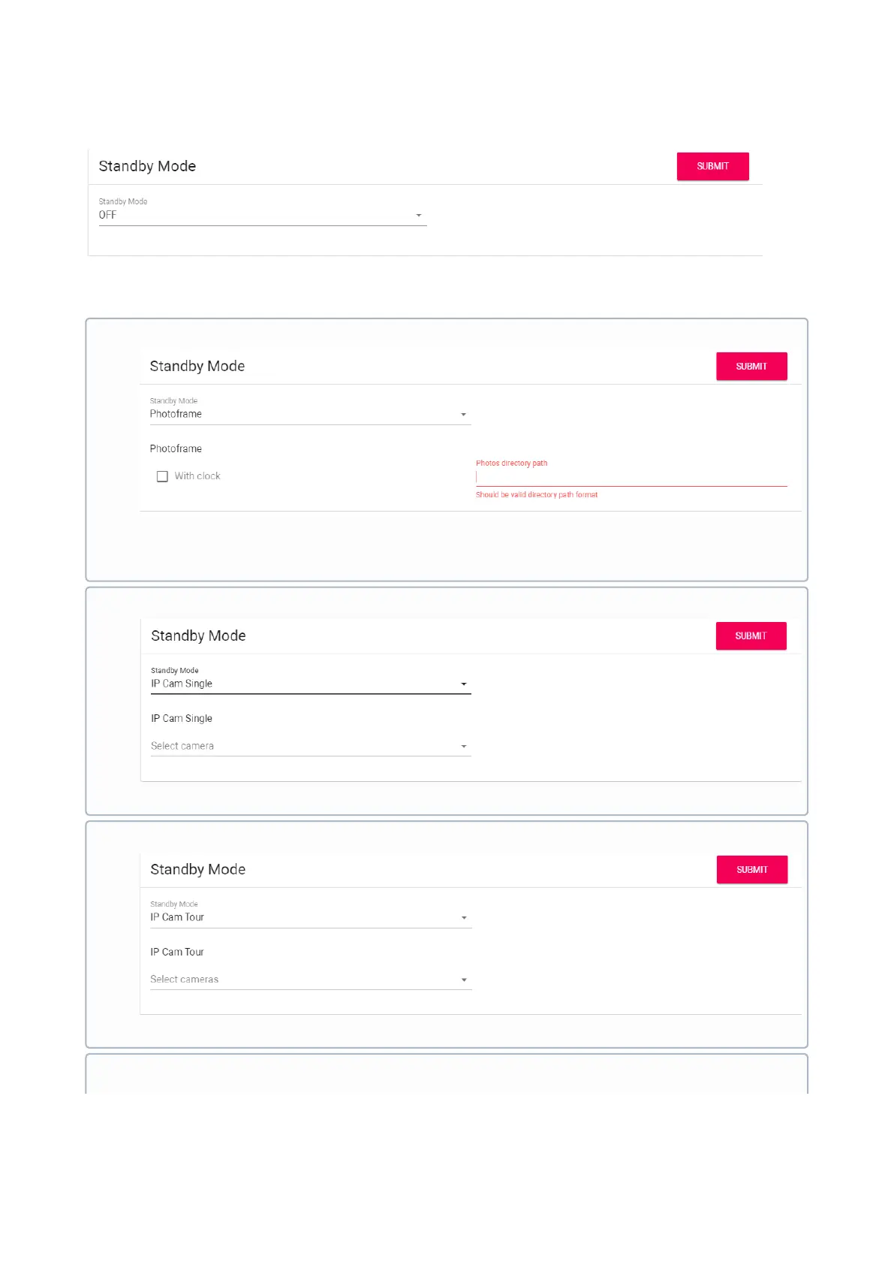Screen dimensions: 894x1265
Task: Click Standby Mode heading above OFF dropdown
Action: 147,166
